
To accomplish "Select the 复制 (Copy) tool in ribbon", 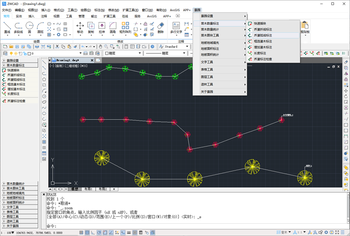I will (x=91, y=27).
